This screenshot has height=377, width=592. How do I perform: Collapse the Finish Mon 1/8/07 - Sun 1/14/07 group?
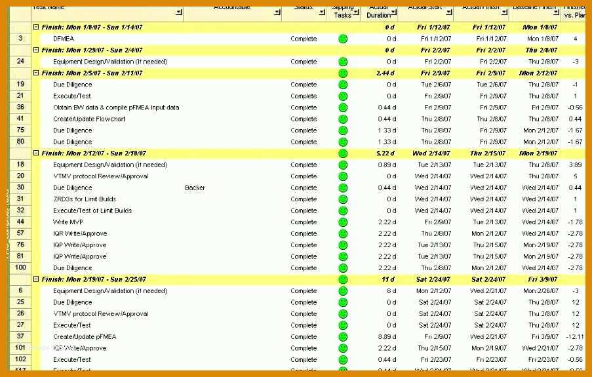pos(36,27)
